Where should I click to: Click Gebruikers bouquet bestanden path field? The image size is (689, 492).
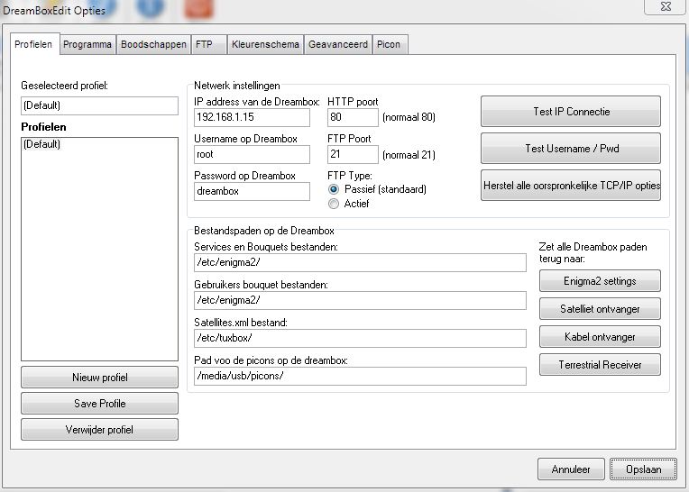(x=360, y=300)
